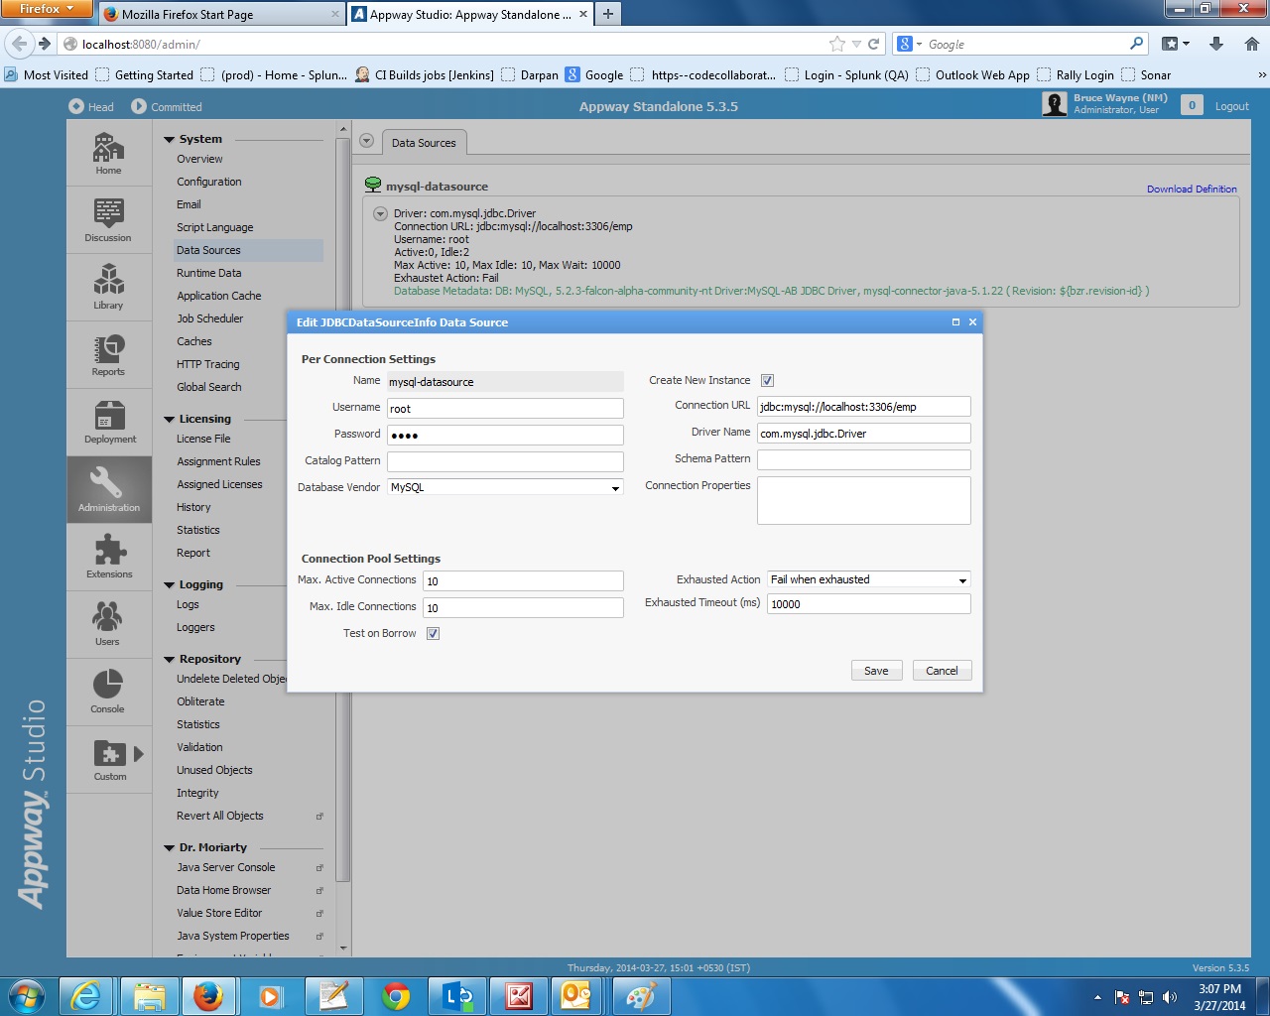Click the Firefox home toolbar icon

click(x=1251, y=44)
